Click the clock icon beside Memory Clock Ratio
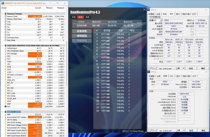 click(x=6, y=19)
